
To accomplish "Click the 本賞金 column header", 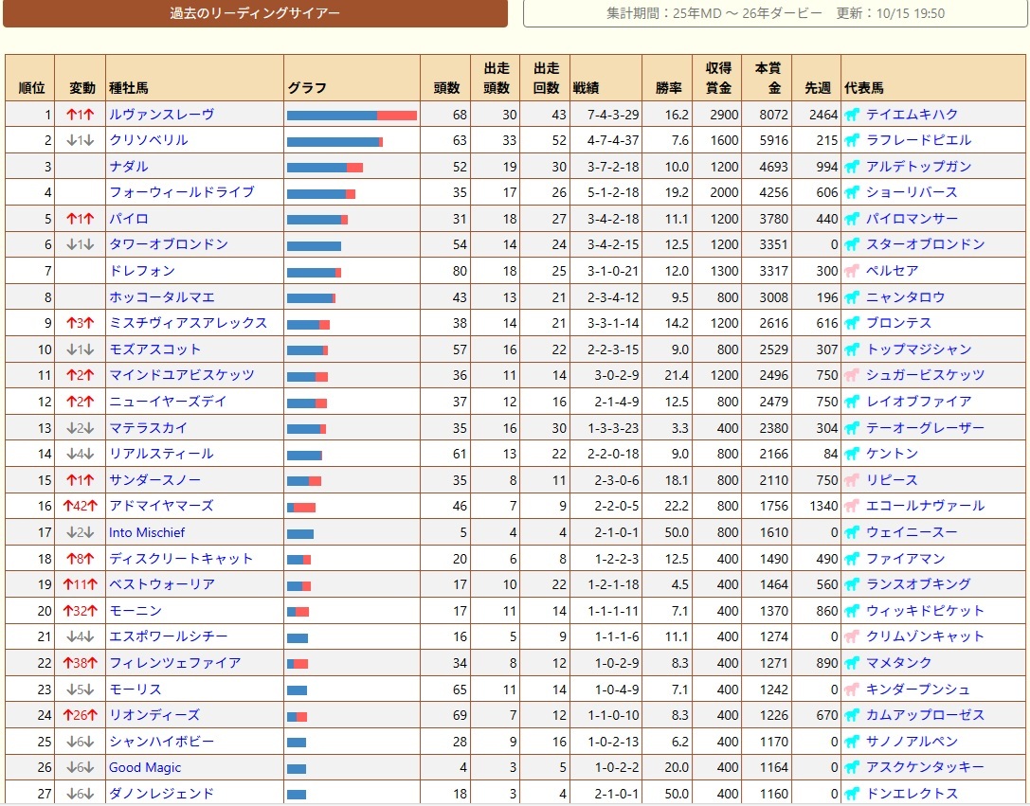I will 767,78.
